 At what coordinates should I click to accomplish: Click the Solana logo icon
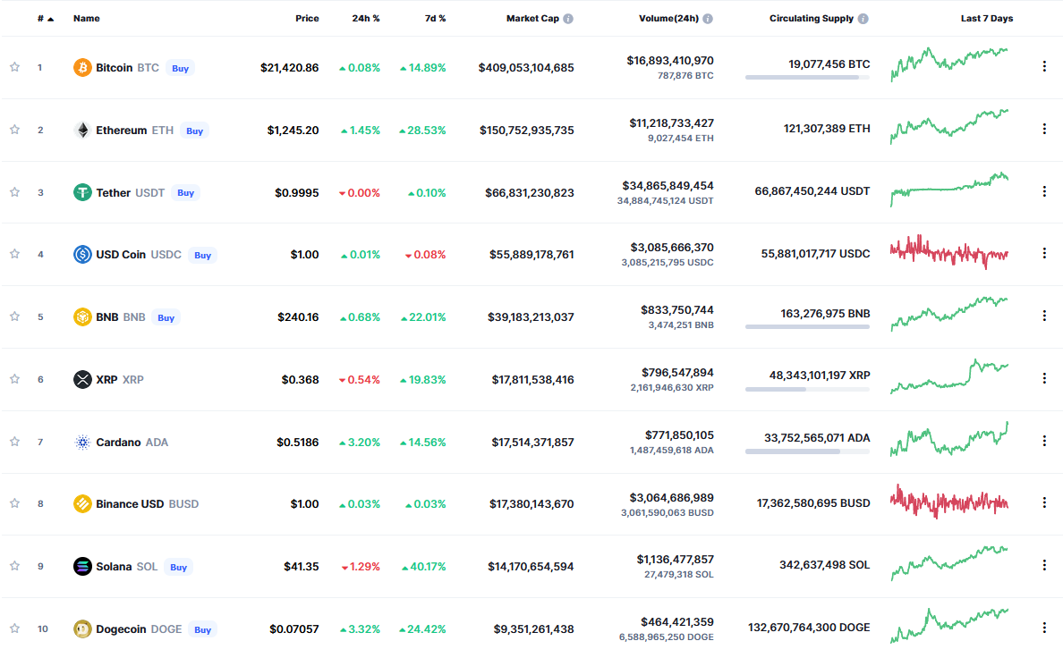[x=82, y=566]
